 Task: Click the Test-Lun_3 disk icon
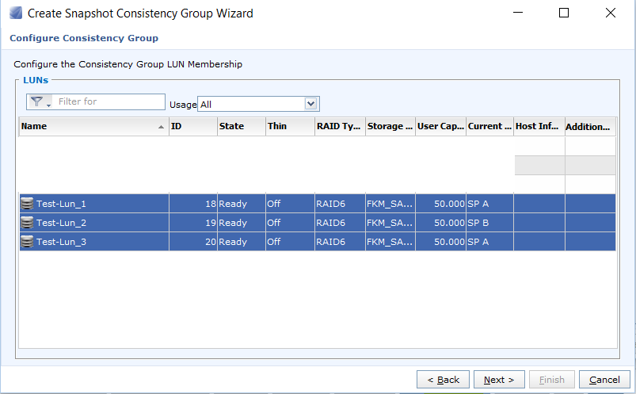pos(27,241)
